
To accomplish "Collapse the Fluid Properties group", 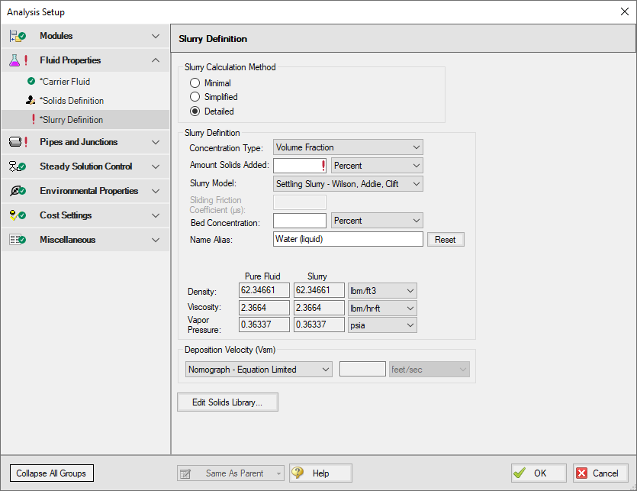I will point(155,60).
